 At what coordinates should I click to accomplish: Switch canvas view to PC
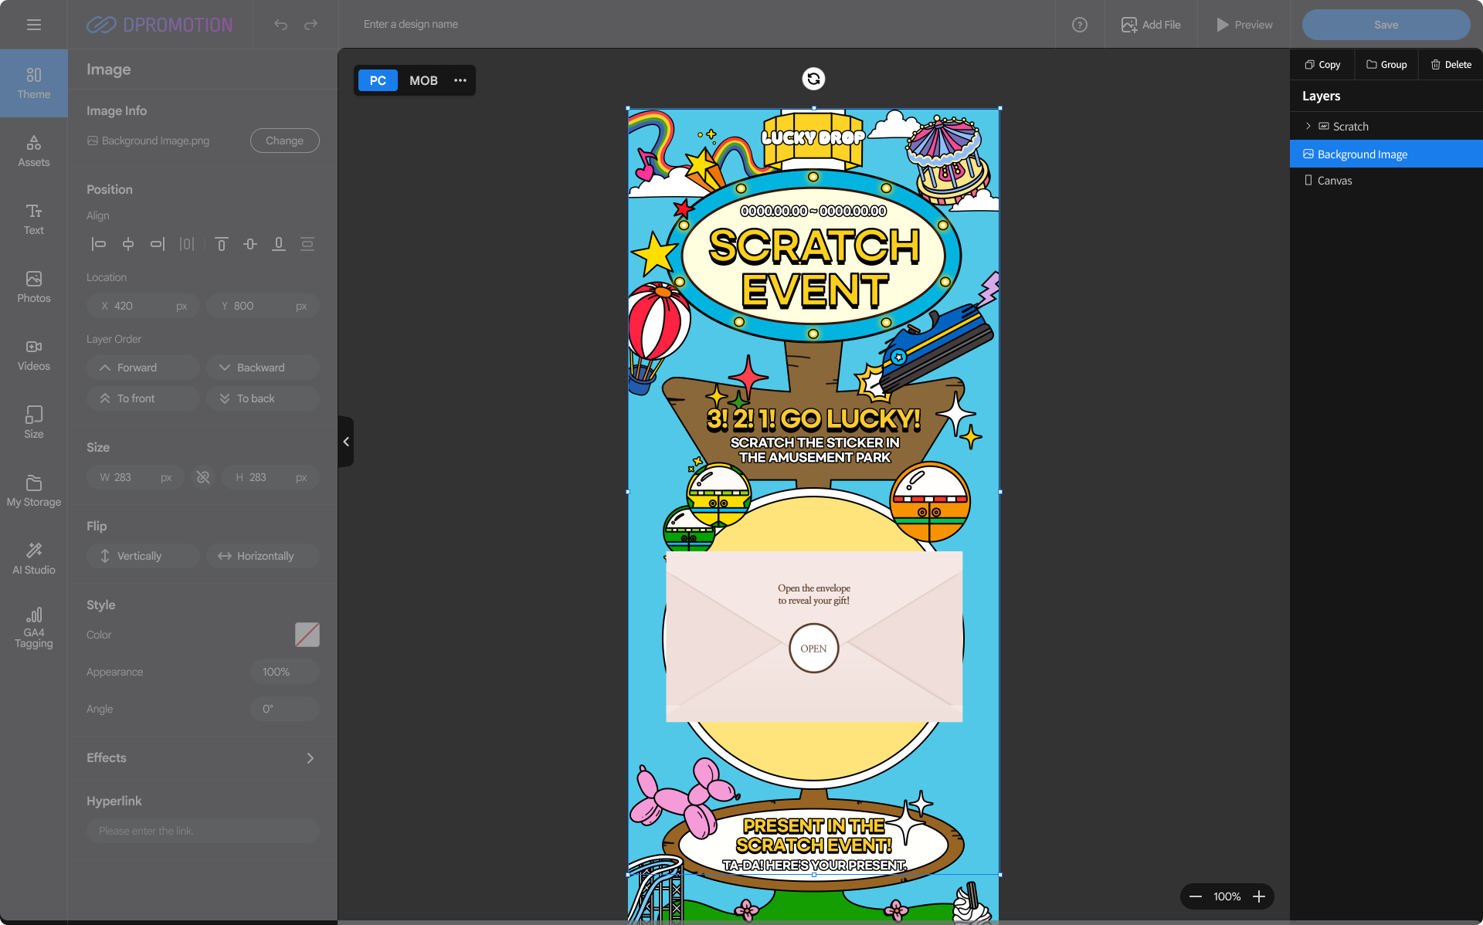[x=378, y=80]
